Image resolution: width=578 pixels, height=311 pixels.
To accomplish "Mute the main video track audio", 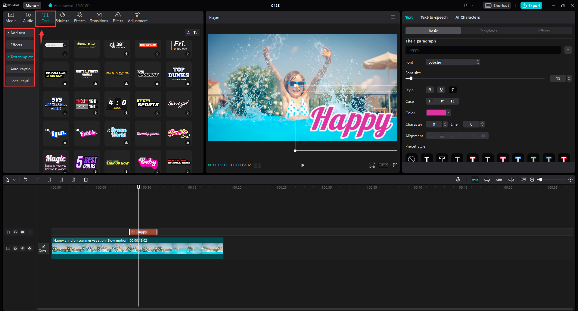I will [30, 248].
